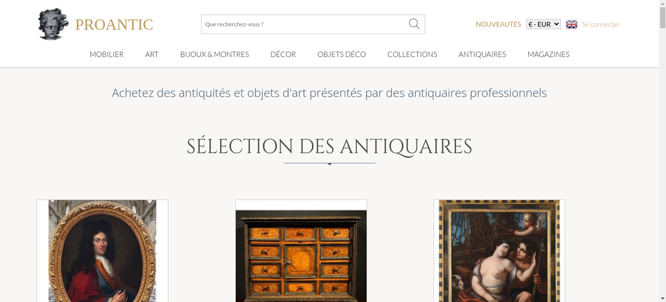
Task: Open the € - EUR currency dropdown
Action: click(x=543, y=24)
